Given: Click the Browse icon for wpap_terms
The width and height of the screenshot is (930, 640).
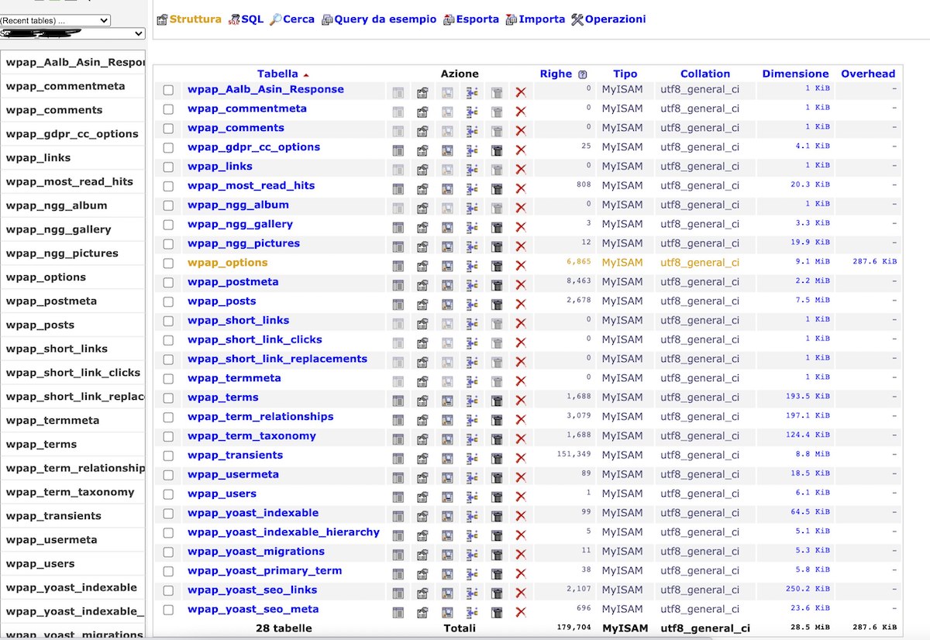Looking at the screenshot, I should click(x=398, y=401).
